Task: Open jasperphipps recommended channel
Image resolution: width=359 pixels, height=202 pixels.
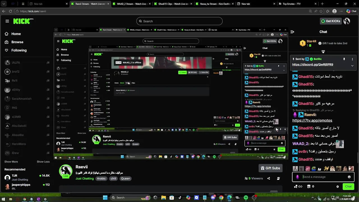Action: pyautogui.click(x=27, y=187)
